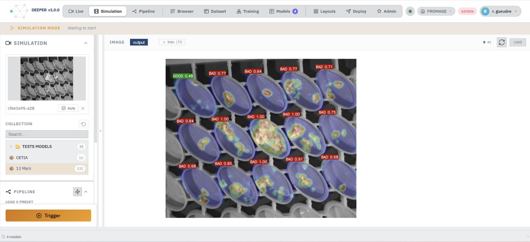Click the Models count badge showing 4
The width and height of the screenshot is (530, 242).
[x=295, y=11]
